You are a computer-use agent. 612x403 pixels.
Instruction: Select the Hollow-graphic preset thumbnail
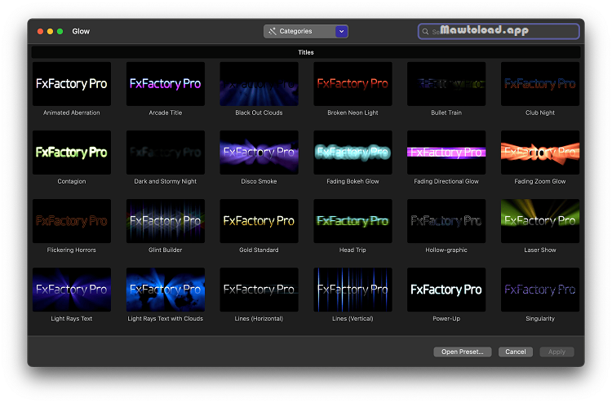click(x=446, y=221)
